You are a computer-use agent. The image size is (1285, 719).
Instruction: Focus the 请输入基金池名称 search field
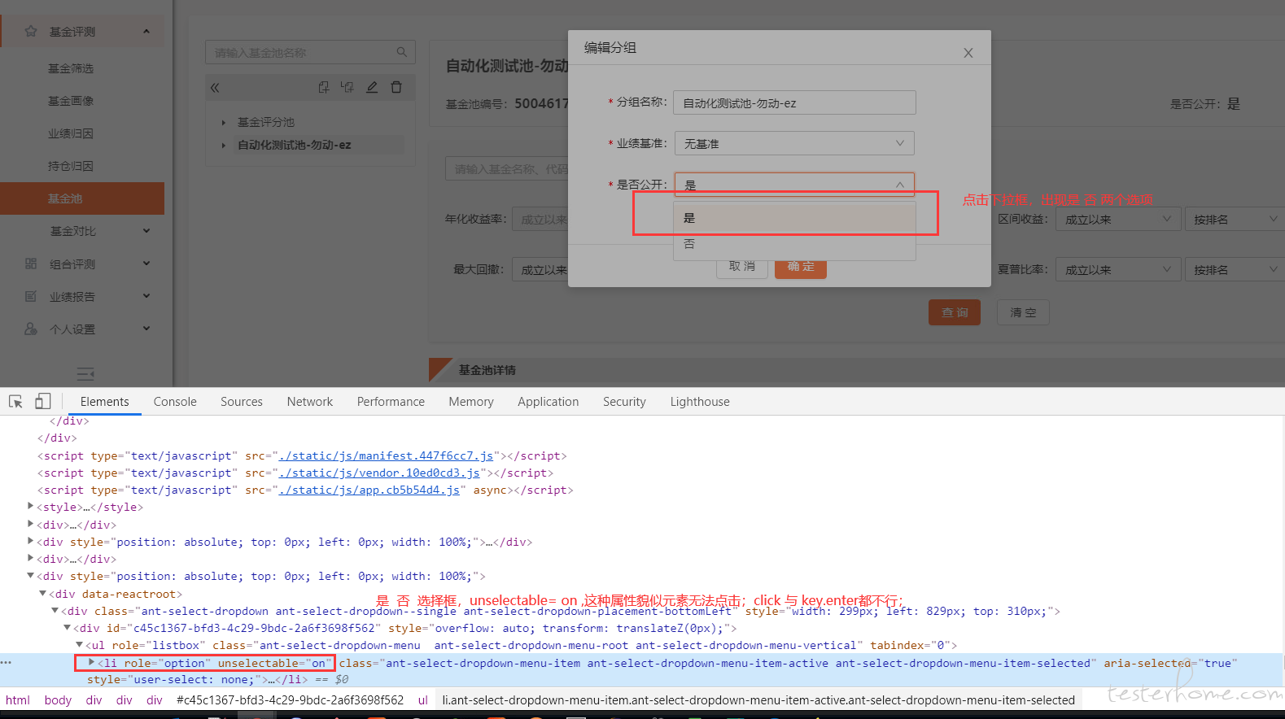(310, 53)
